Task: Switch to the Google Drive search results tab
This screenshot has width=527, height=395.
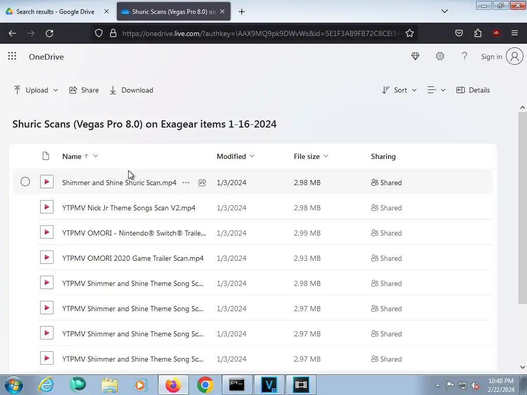Action: 56,12
